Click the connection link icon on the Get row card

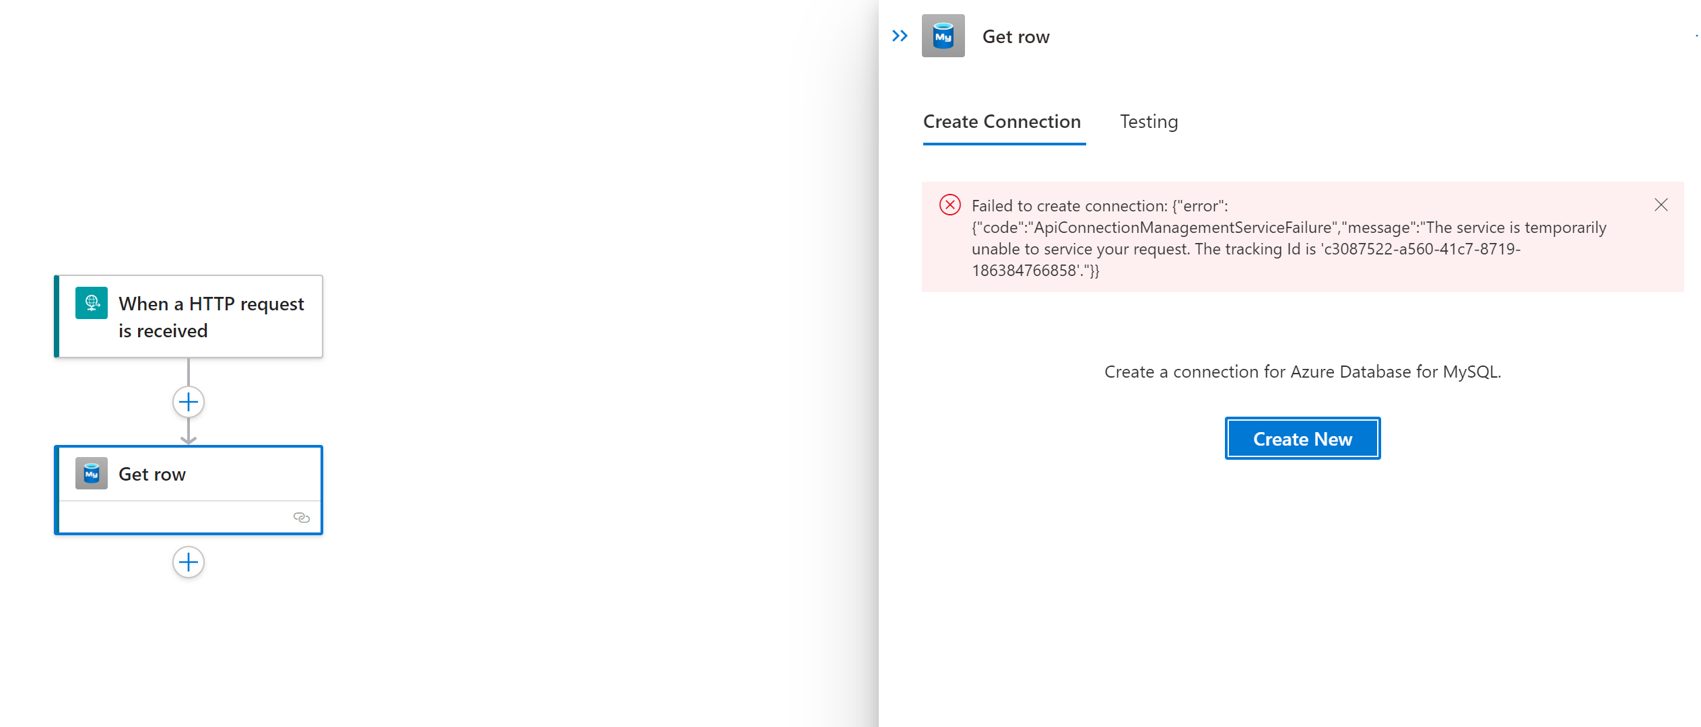(x=301, y=517)
